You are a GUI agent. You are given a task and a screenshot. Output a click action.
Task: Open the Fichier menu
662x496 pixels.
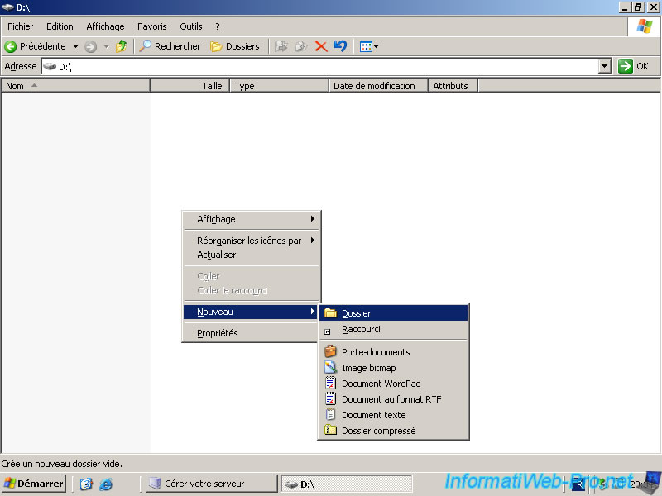tap(19, 26)
